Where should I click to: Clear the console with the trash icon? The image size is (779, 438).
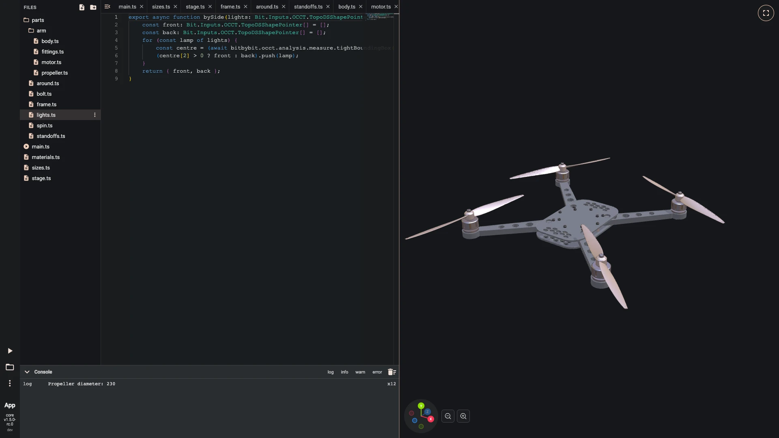point(392,372)
